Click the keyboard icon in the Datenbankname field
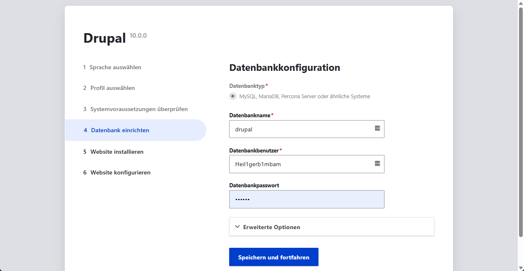 [377, 128]
